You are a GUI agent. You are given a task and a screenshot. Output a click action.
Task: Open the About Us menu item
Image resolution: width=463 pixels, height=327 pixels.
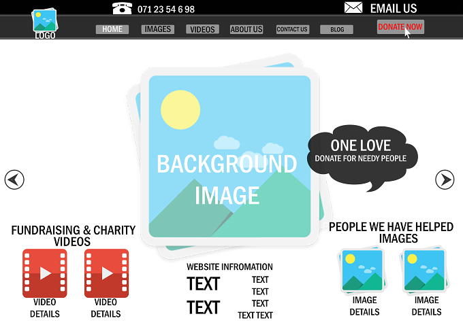pyautogui.click(x=246, y=29)
